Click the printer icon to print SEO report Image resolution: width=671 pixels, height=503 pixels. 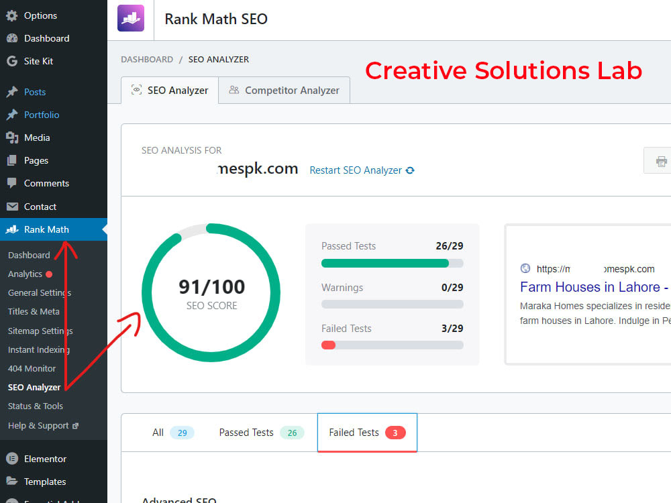[661, 160]
